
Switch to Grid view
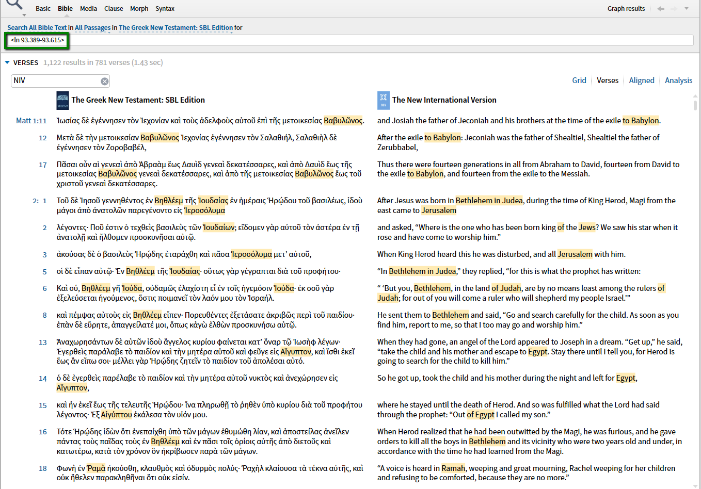[x=579, y=80]
